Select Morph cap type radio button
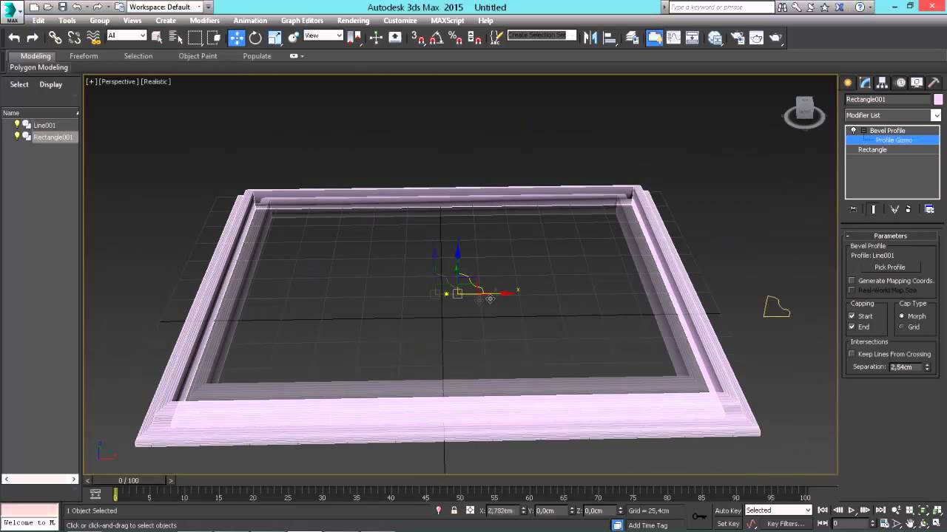The image size is (947, 532). tap(901, 316)
